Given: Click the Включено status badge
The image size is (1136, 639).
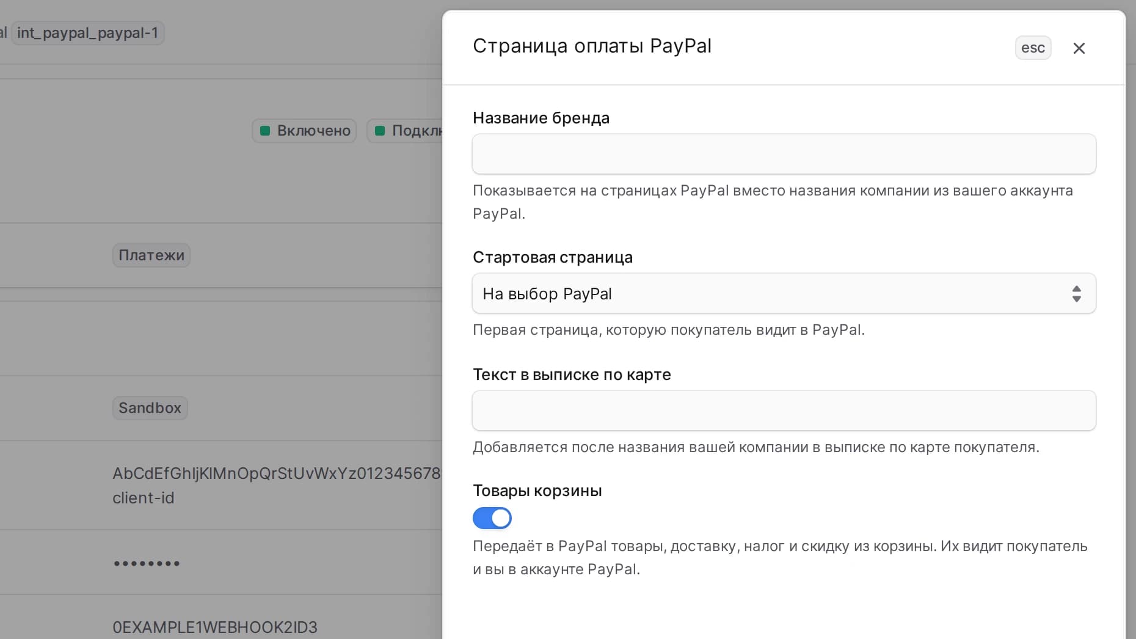Looking at the screenshot, I should pos(304,131).
